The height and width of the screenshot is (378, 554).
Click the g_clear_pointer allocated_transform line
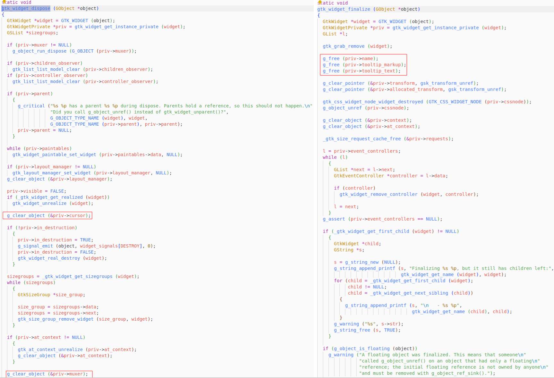click(414, 89)
